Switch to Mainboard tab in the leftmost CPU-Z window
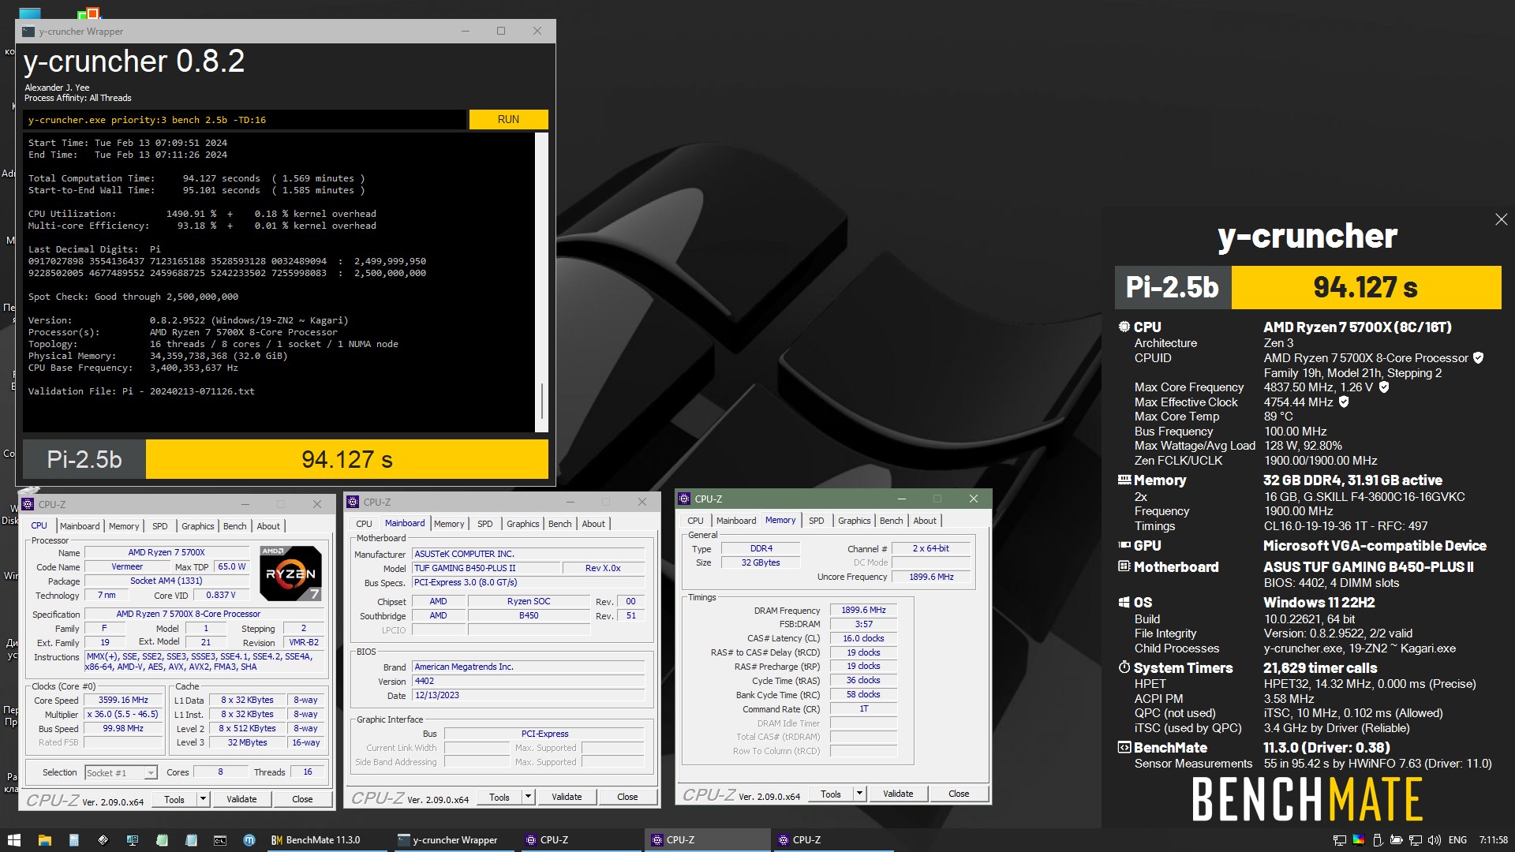Screen dimensions: 1515x852 [x=80, y=526]
